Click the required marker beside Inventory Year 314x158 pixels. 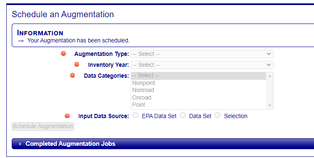(77, 64)
